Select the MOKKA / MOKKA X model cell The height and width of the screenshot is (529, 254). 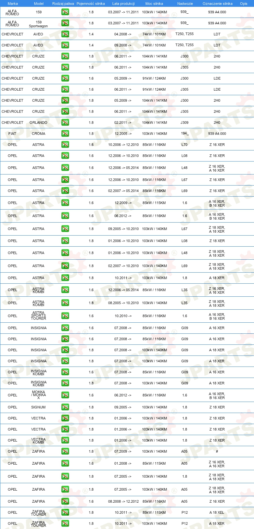(x=39, y=395)
